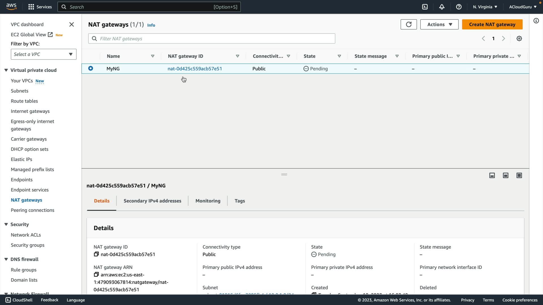Open the Select a VPC dropdown

click(44, 54)
